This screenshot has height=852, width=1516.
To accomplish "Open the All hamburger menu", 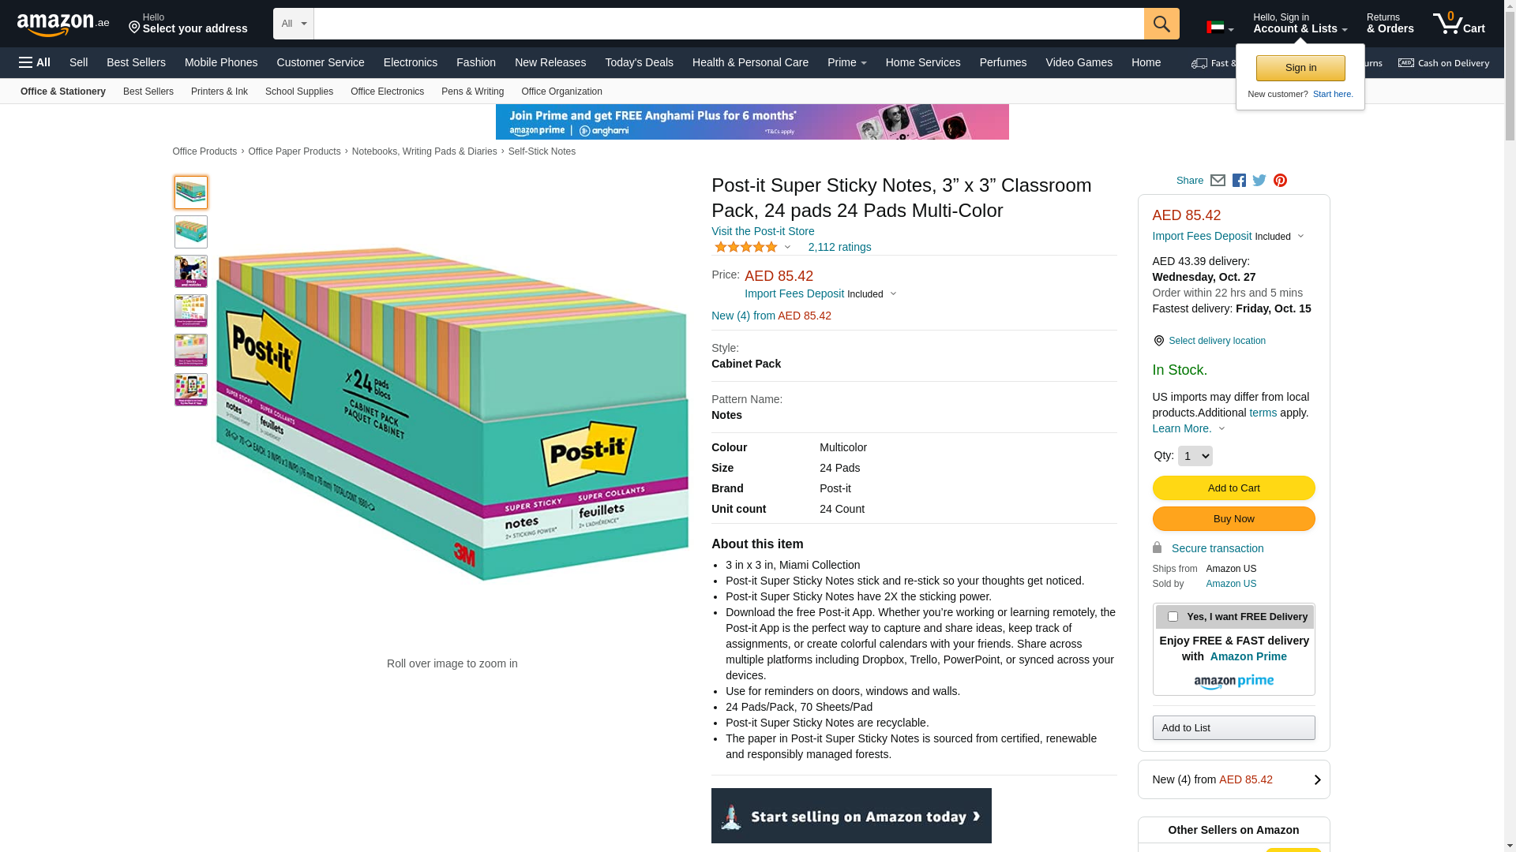I will point(35,62).
